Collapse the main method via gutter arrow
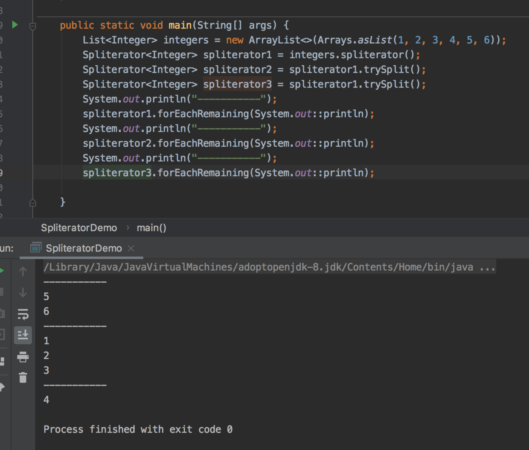 pos(32,26)
